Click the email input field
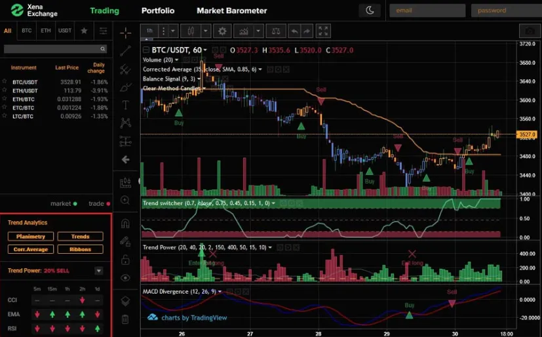 (x=427, y=10)
